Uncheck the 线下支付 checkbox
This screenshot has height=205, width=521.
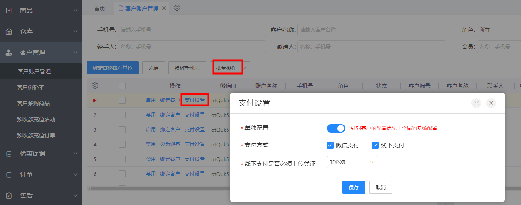[375, 145]
